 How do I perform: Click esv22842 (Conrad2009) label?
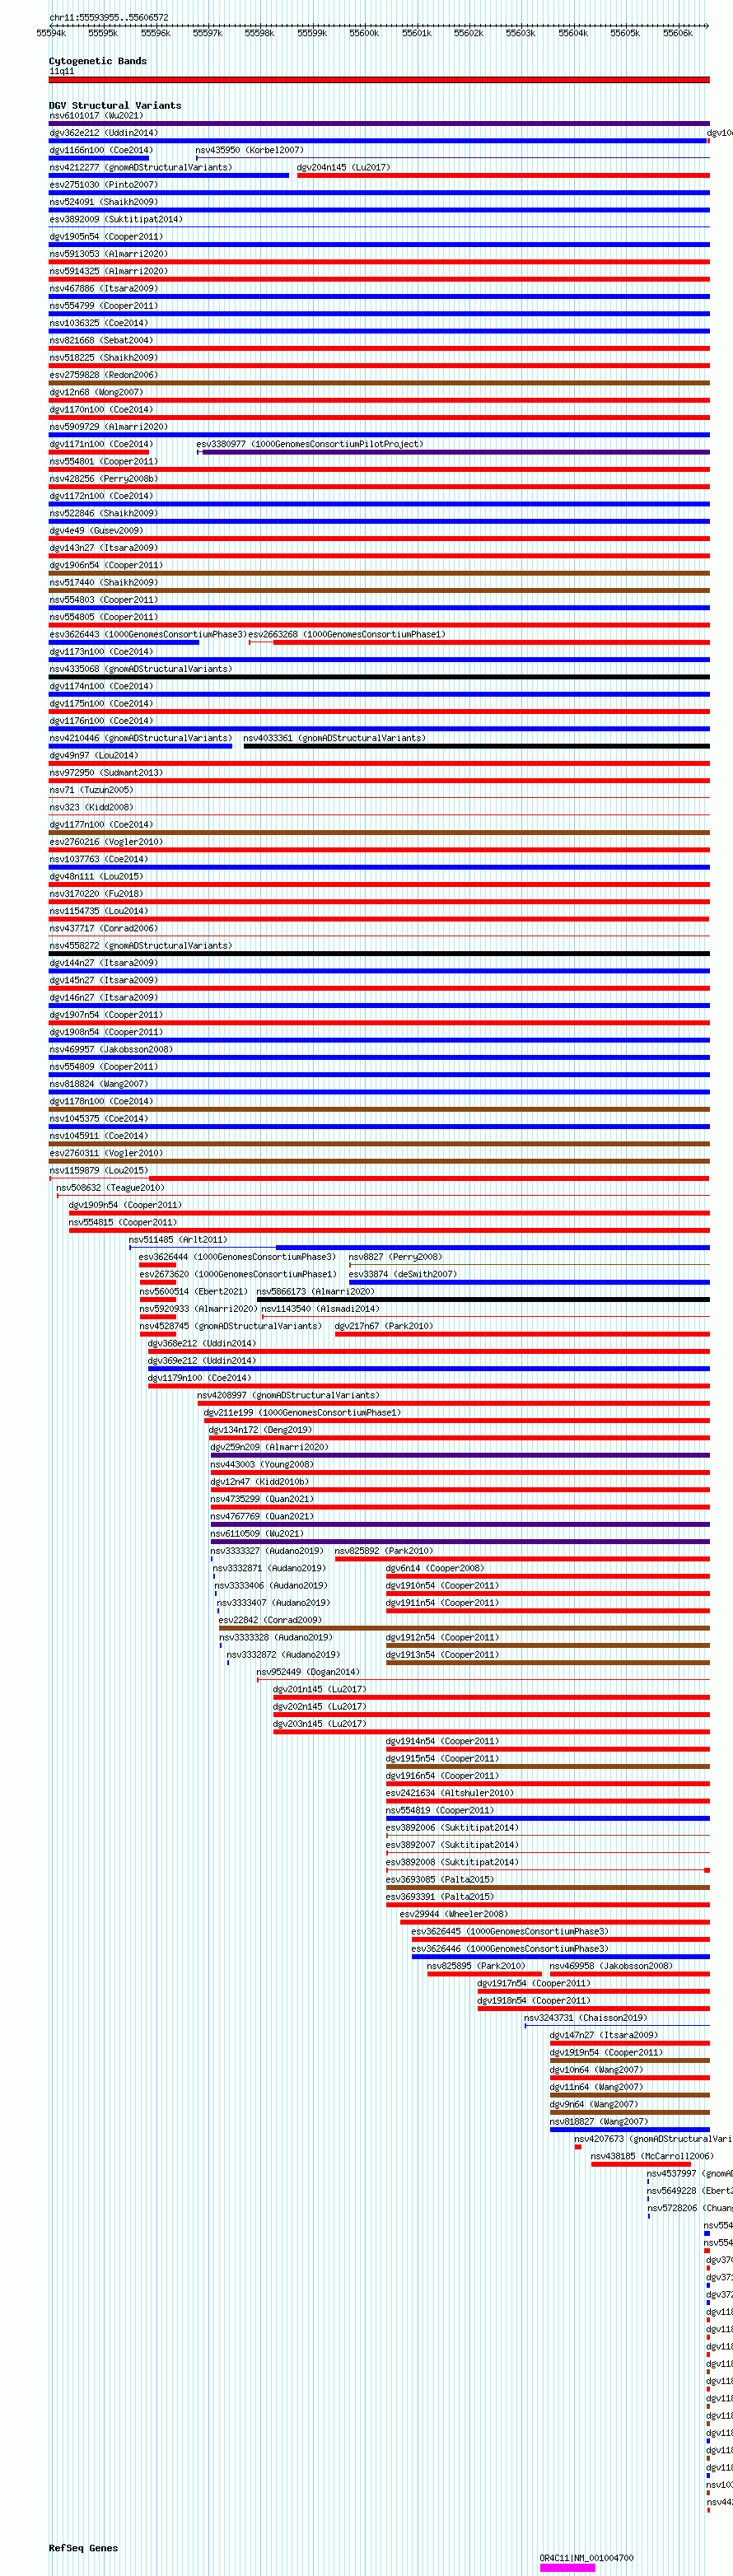pyautogui.click(x=270, y=1620)
